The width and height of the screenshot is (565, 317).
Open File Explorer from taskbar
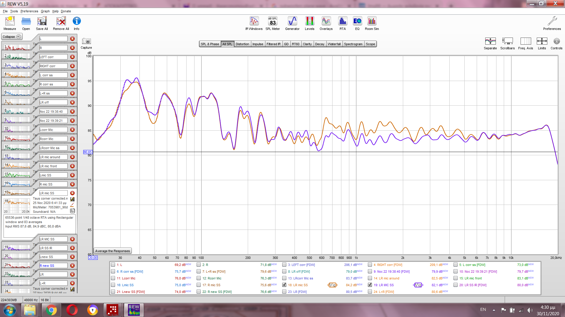[30, 310]
